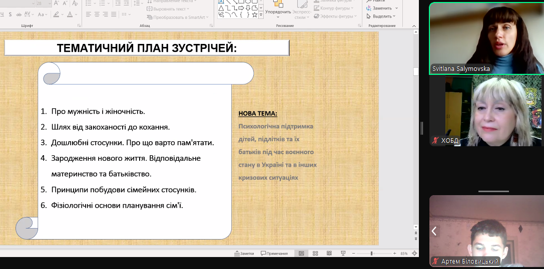Open the Шрифт dialog launcher
544x269 pixels.
pyautogui.click(x=79, y=25)
